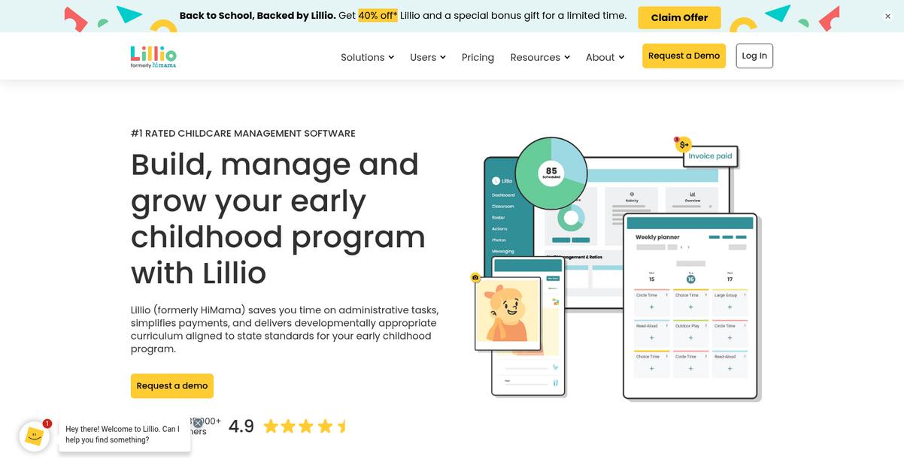Viewport: 904px width, 471px height.
Task: Click the #1 Rated Childcare Management Software tagline
Action: tap(243, 133)
